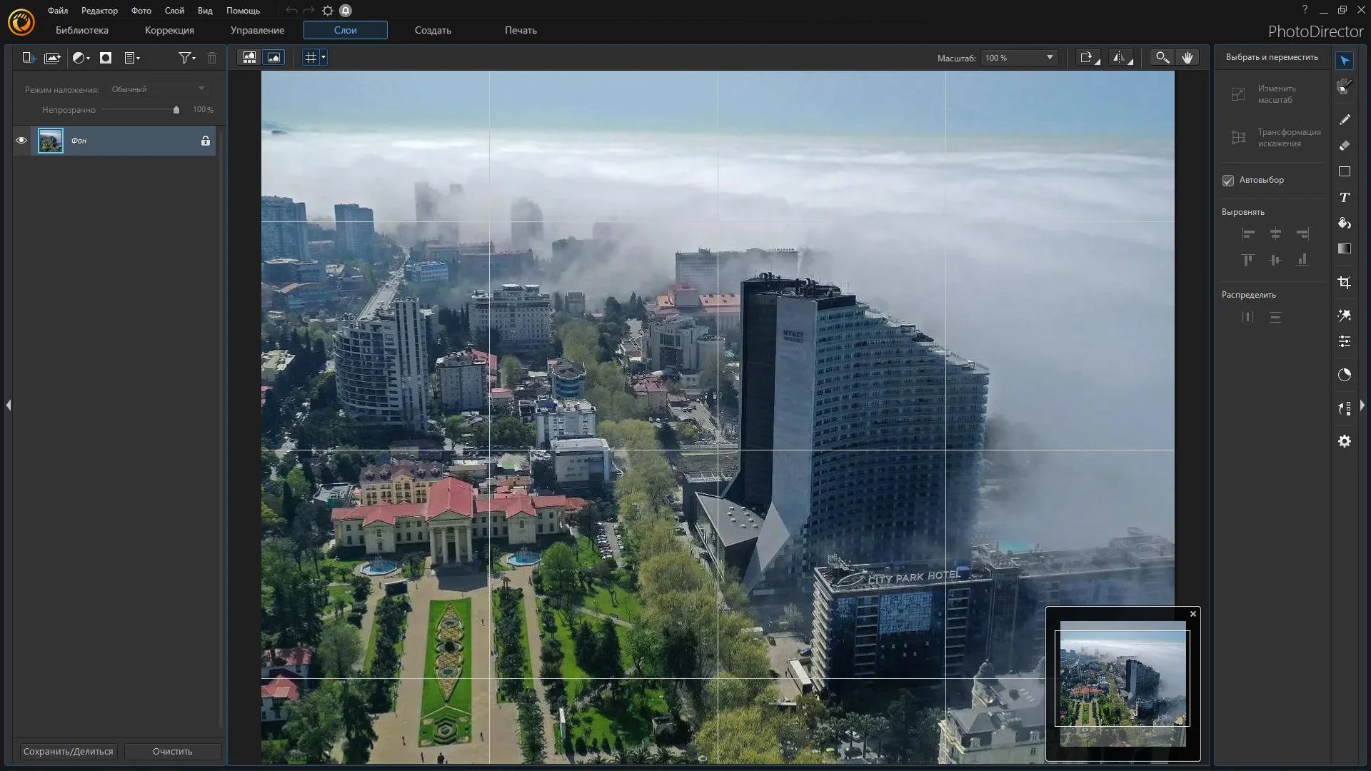
Task: Select the rectangle shape tool
Action: [1345, 171]
